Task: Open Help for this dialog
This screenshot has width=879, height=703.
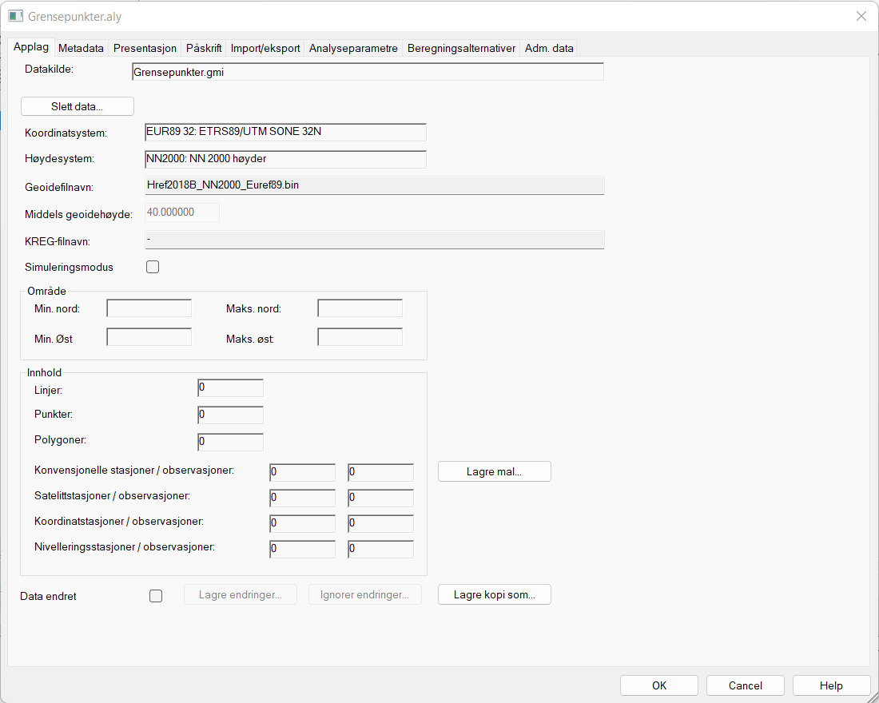Action: 831,685
